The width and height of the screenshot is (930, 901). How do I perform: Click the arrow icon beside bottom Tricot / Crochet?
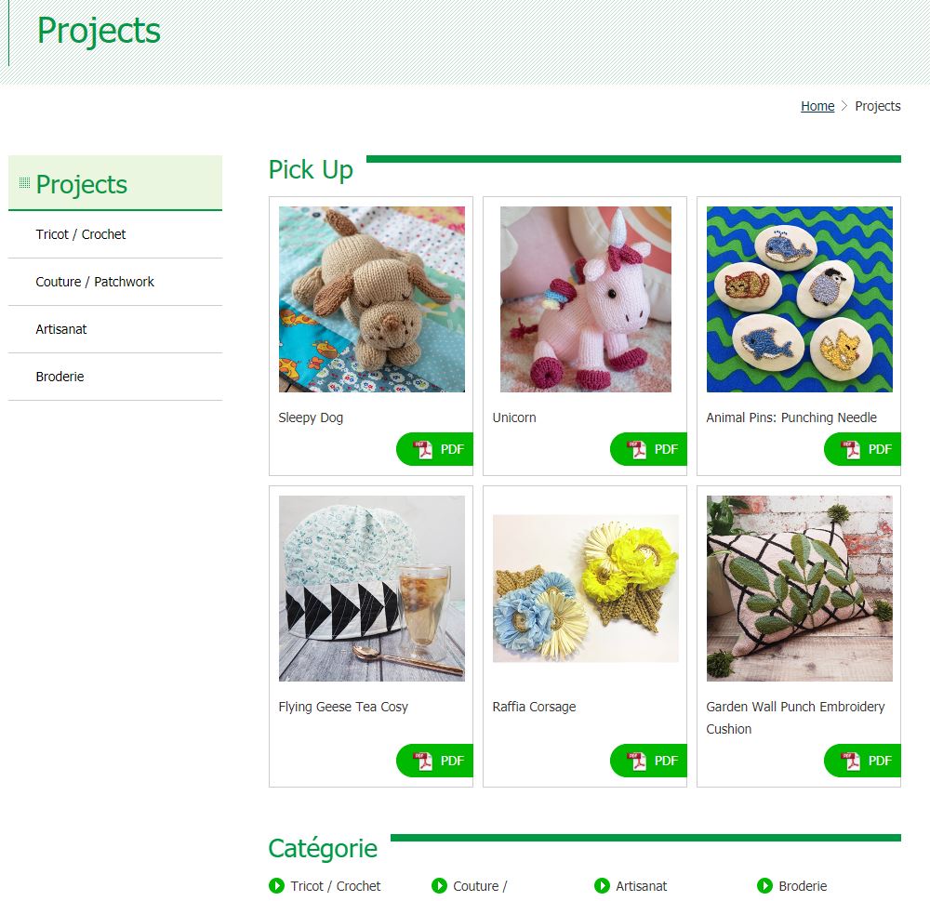(276, 885)
